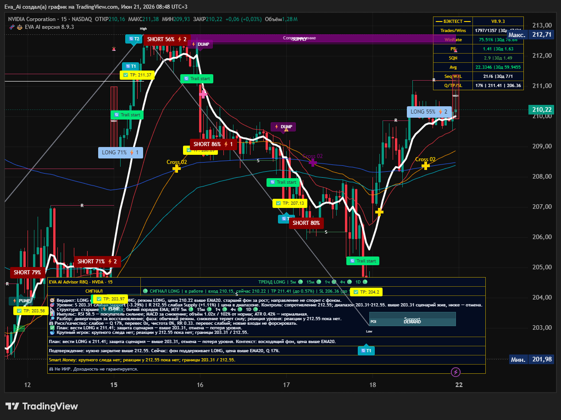Click the PF value 1.41 |30д 1.63

[x=498, y=49]
